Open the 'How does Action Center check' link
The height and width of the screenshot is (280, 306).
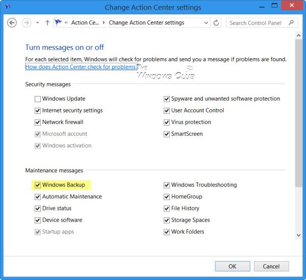(81, 67)
